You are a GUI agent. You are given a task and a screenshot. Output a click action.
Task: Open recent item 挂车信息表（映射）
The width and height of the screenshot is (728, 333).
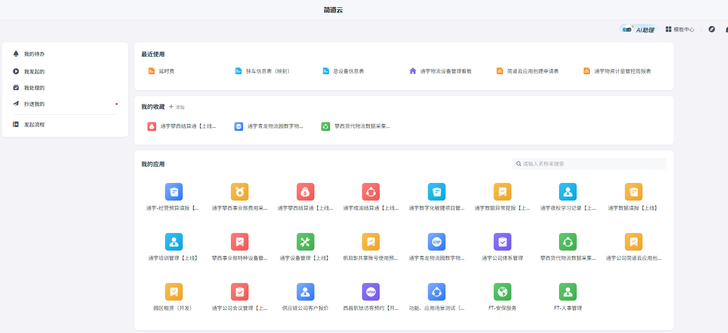[262, 71]
